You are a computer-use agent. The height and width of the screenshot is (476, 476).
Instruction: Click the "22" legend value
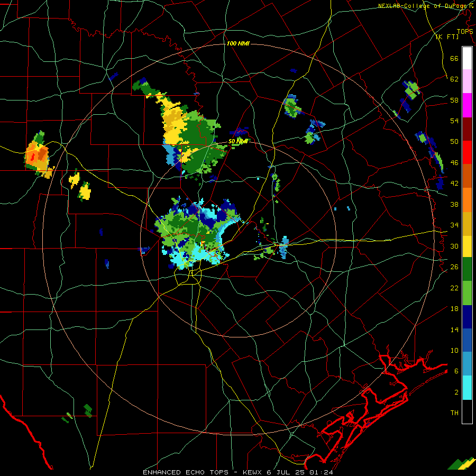coord(454,288)
